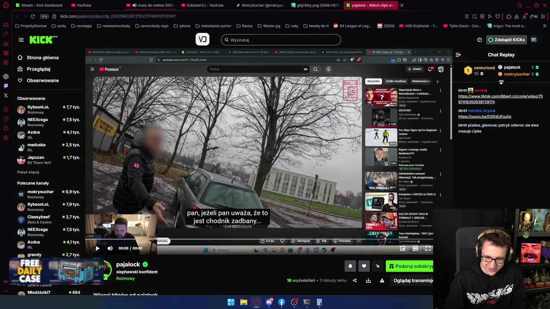Open nuty bookmark folder
550x309 pixels.
point(291,26)
